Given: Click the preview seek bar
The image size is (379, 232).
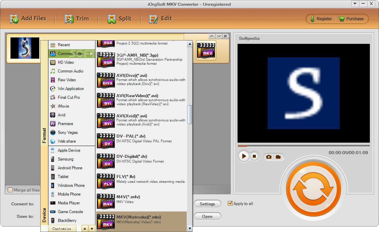Looking at the screenshot, I should (304, 146).
